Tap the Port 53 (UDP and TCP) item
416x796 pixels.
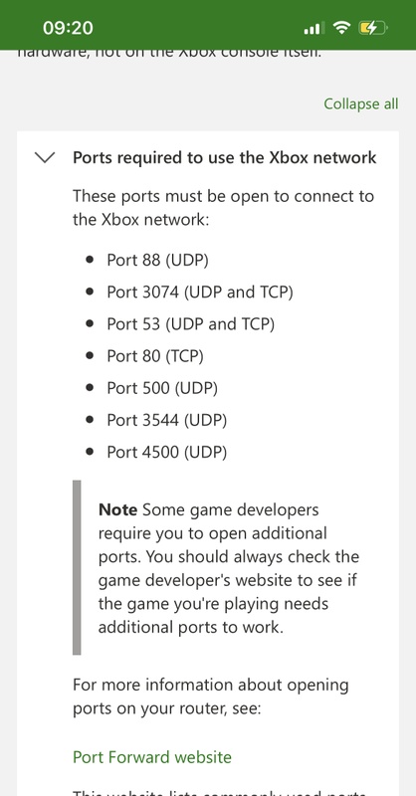coord(190,324)
